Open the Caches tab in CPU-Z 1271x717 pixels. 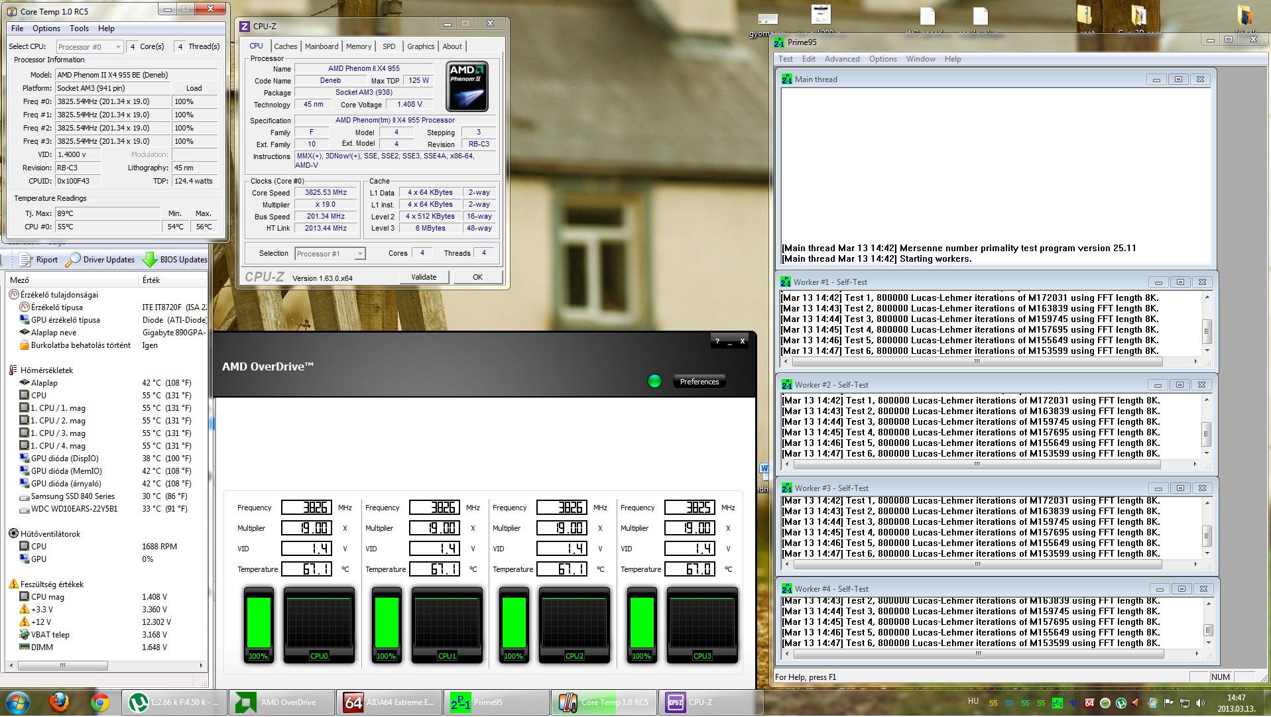[x=285, y=46]
